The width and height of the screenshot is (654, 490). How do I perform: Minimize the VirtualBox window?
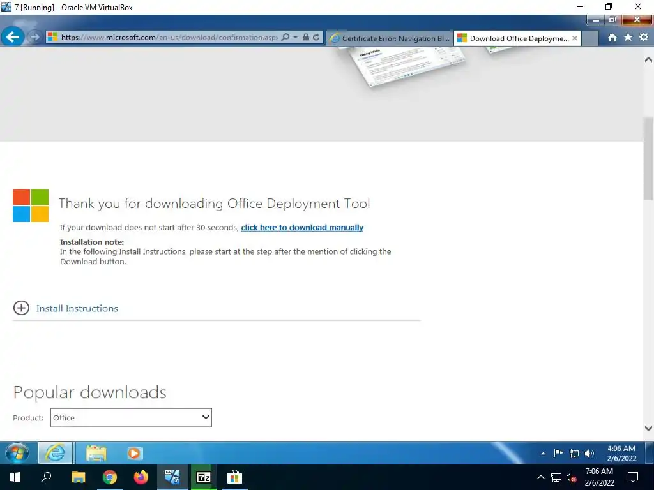(580, 6)
